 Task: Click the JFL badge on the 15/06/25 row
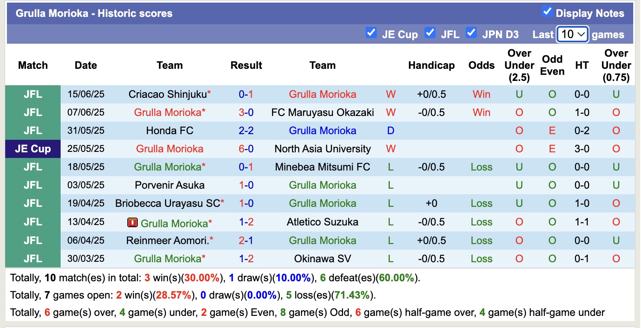(32, 94)
